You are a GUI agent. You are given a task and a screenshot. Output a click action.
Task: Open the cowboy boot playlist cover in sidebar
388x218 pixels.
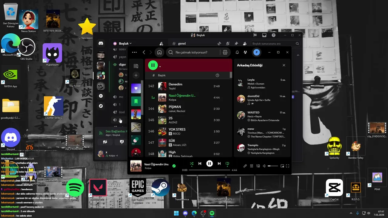click(x=136, y=114)
